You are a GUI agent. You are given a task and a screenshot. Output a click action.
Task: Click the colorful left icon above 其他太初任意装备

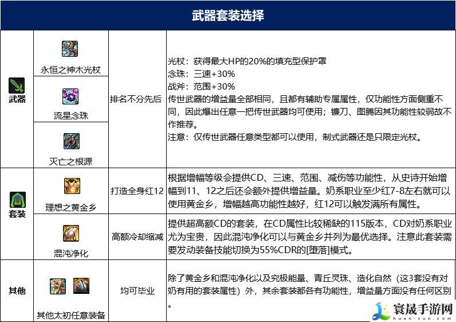point(58,286)
